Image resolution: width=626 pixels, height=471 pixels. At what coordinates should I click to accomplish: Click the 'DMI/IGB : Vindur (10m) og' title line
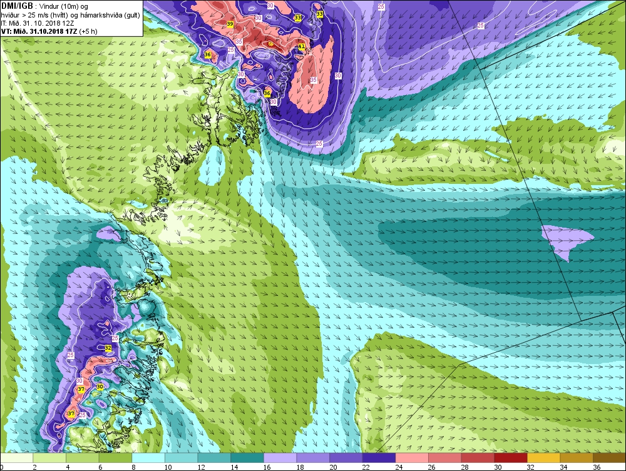point(44,6)
